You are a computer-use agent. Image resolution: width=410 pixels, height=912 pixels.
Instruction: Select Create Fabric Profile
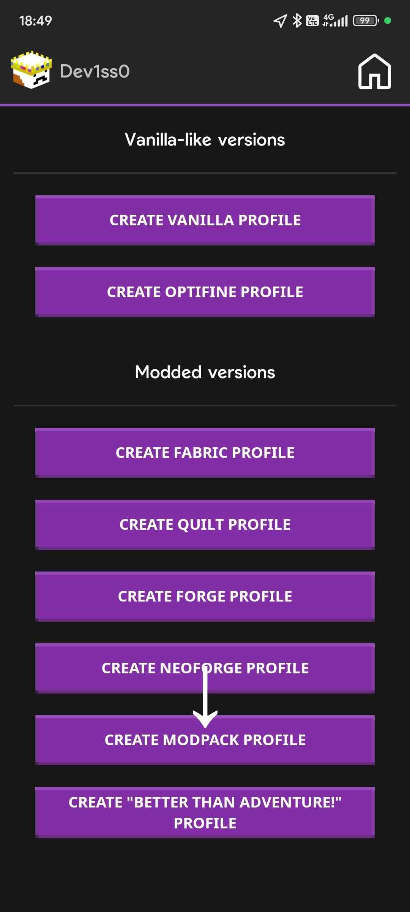click(x=205, y=453)
